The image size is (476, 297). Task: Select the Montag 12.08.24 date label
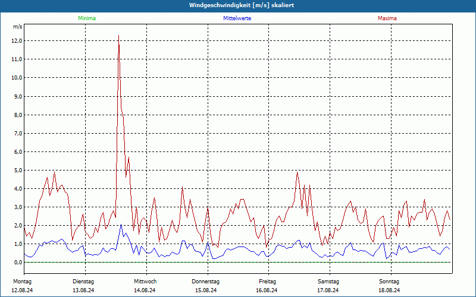coord(22,286)
